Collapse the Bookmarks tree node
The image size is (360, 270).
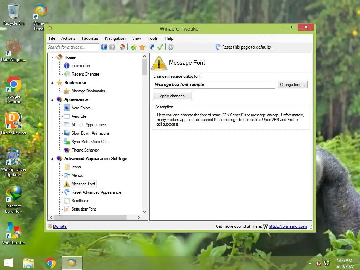53,83
